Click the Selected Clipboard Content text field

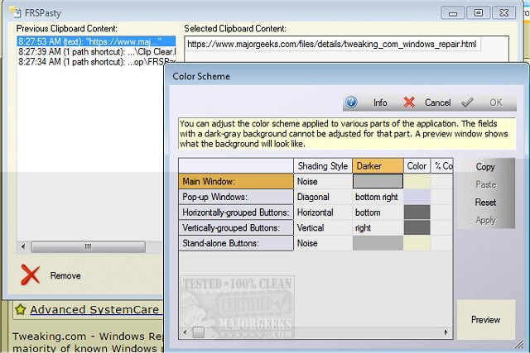click(346, 49)
